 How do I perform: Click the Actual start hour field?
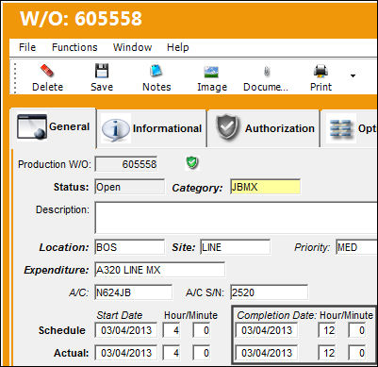click(x=172, y=353)
